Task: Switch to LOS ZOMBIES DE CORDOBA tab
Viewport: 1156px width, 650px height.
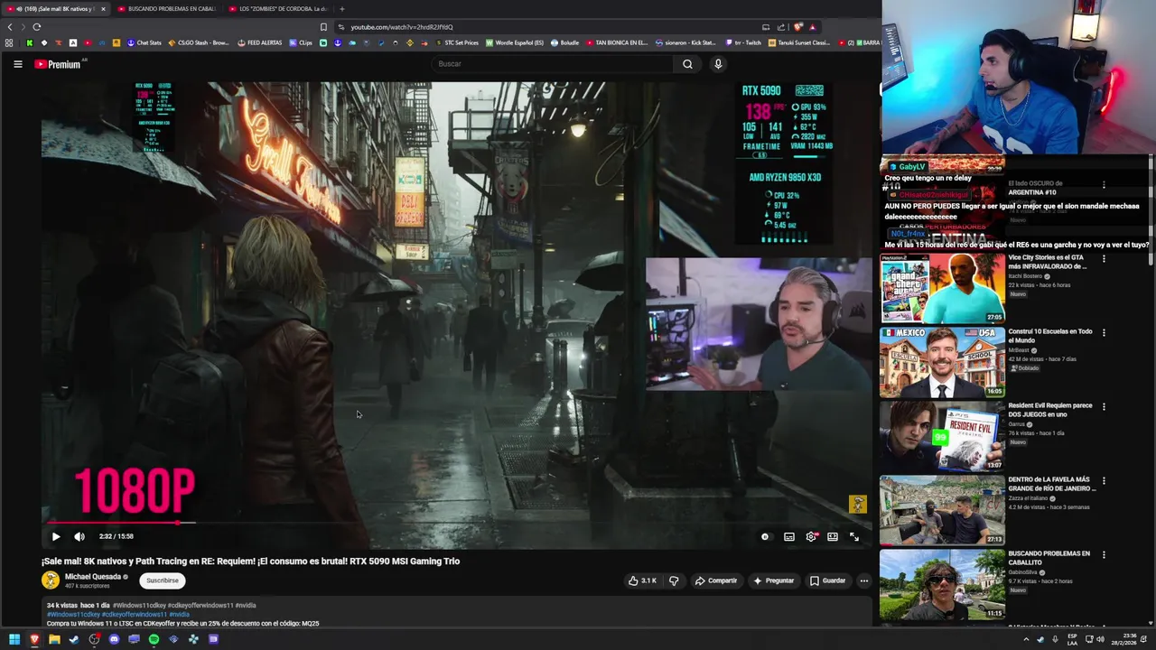Action: pyautogui.click(x=277, y=9)
